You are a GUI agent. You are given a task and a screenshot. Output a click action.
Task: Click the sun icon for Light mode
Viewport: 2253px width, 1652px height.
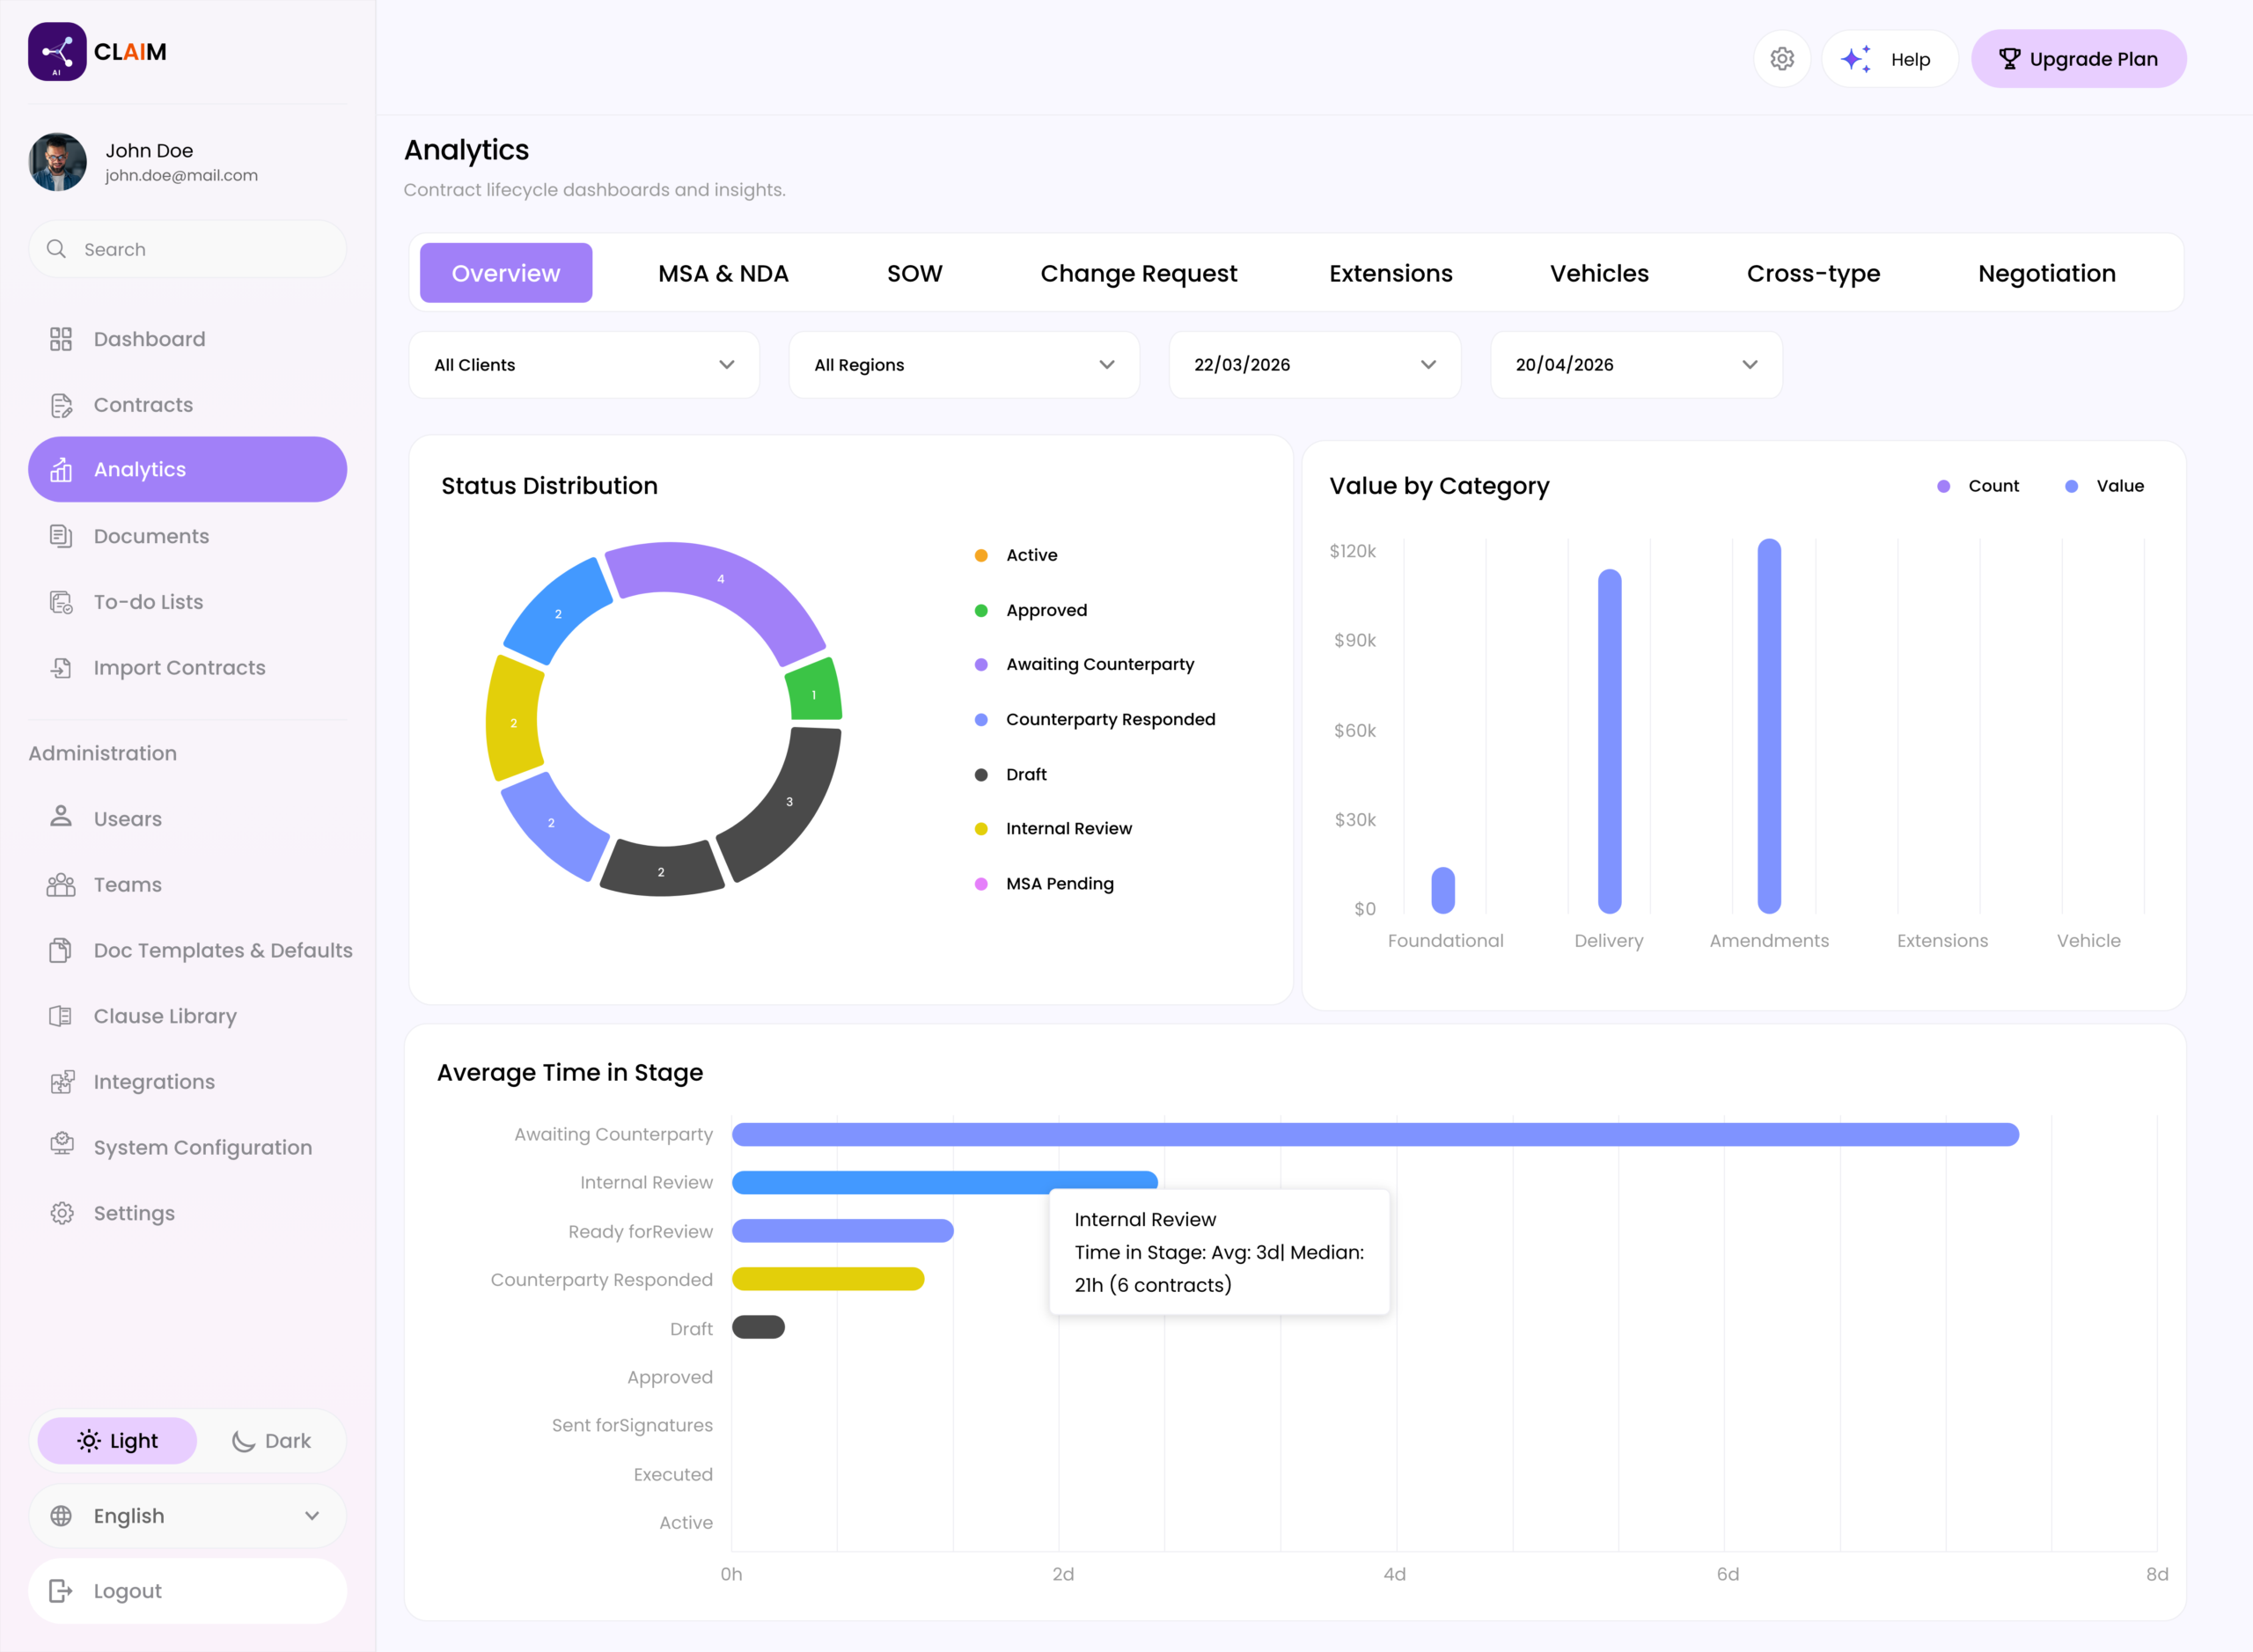pos(89,1441)
